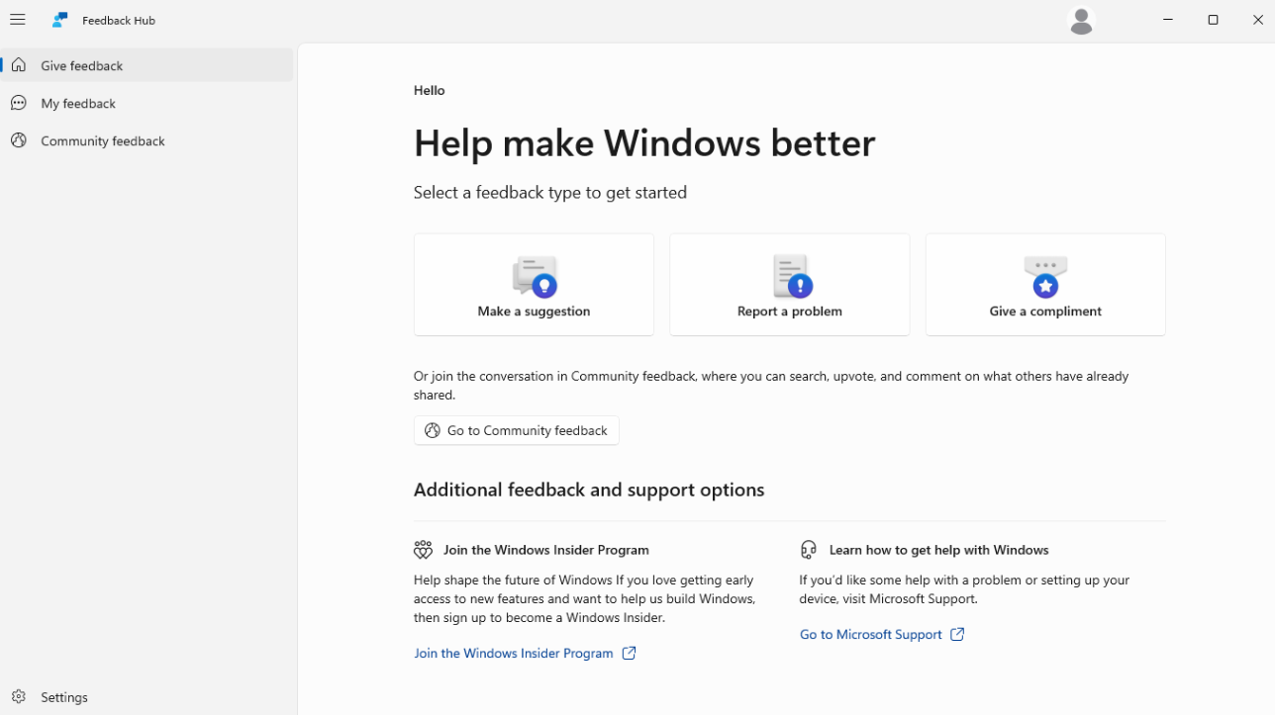Open Settings label at sidebar bottom

click(x=64, y=697)
